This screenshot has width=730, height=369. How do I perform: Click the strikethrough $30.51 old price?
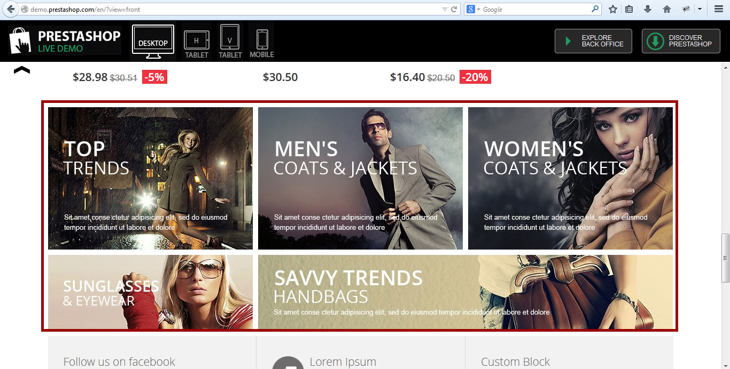tap(123, 78)
